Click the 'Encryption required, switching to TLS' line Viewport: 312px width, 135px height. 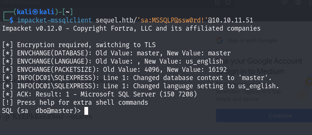79,45
